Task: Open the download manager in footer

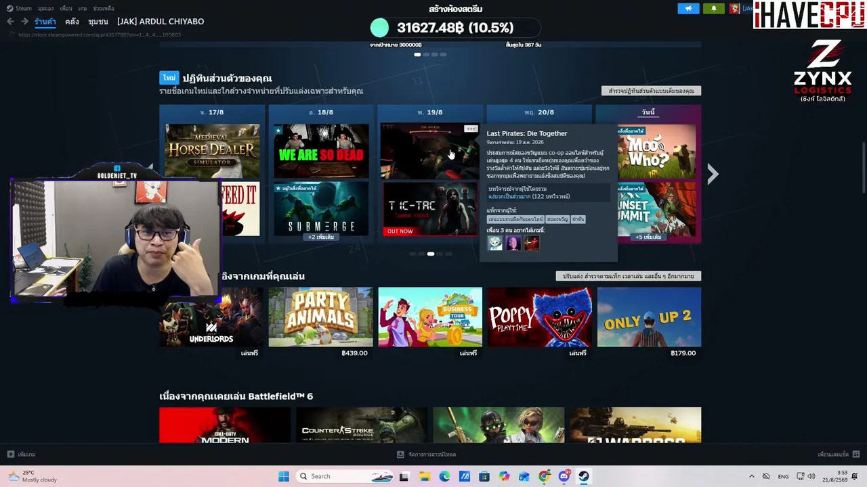Action: (427, 455)
